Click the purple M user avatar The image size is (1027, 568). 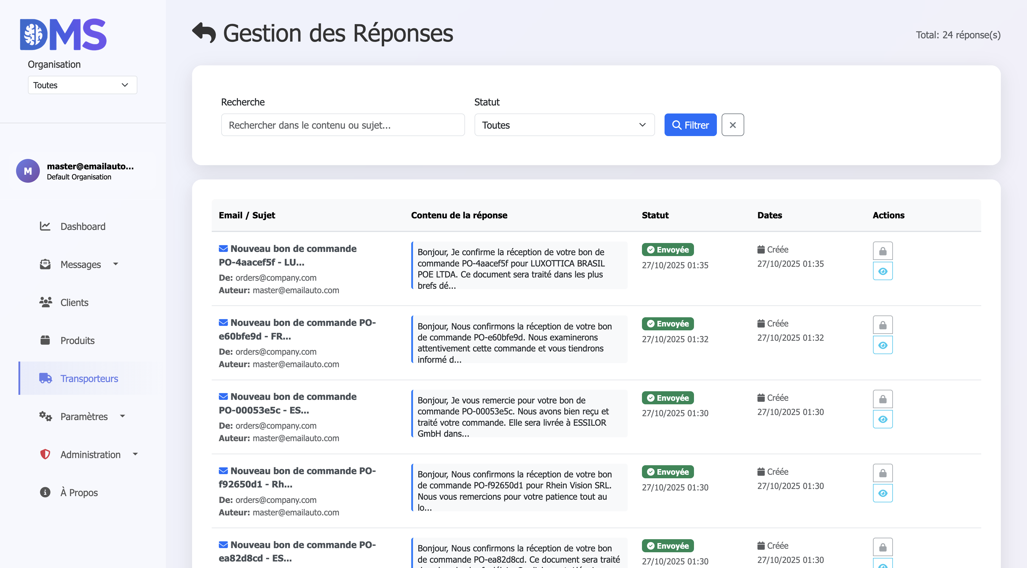(x=28, y=171)
